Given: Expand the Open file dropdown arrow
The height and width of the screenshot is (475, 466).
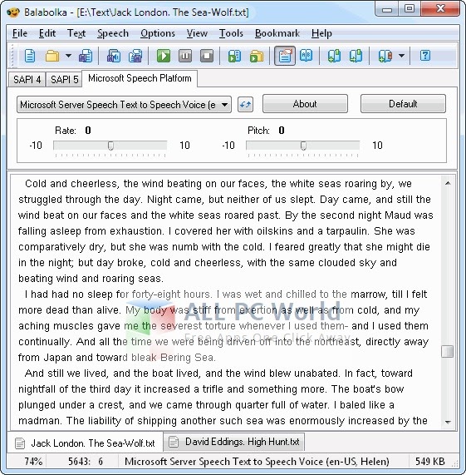Looking at the screenshot, I should tap(69, 56).
